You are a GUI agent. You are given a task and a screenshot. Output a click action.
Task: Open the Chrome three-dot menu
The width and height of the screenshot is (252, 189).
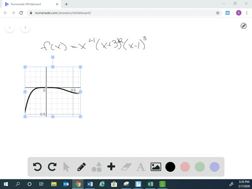click(x=247, y=13)
